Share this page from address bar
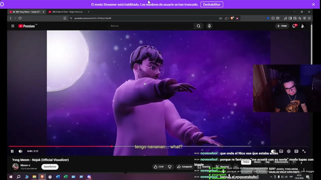 [x=226, y=18]
